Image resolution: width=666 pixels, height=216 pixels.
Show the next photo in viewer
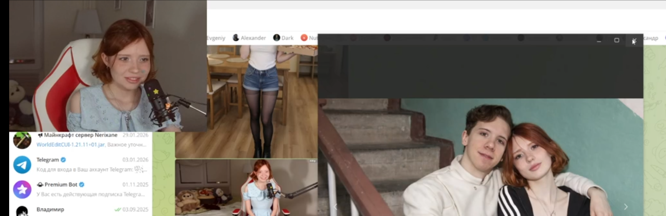click(626, 207)
